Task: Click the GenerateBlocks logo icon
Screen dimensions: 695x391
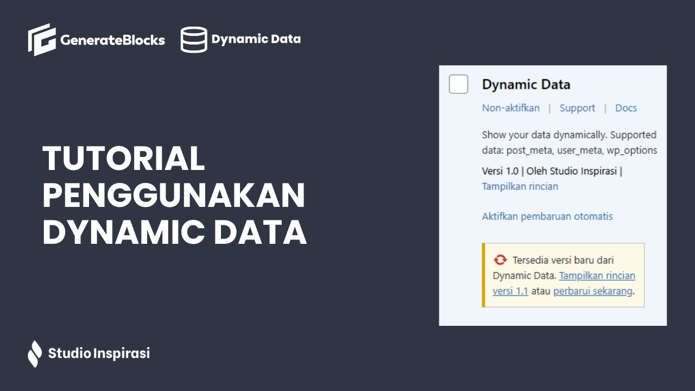Action: (x=42, y=40)
